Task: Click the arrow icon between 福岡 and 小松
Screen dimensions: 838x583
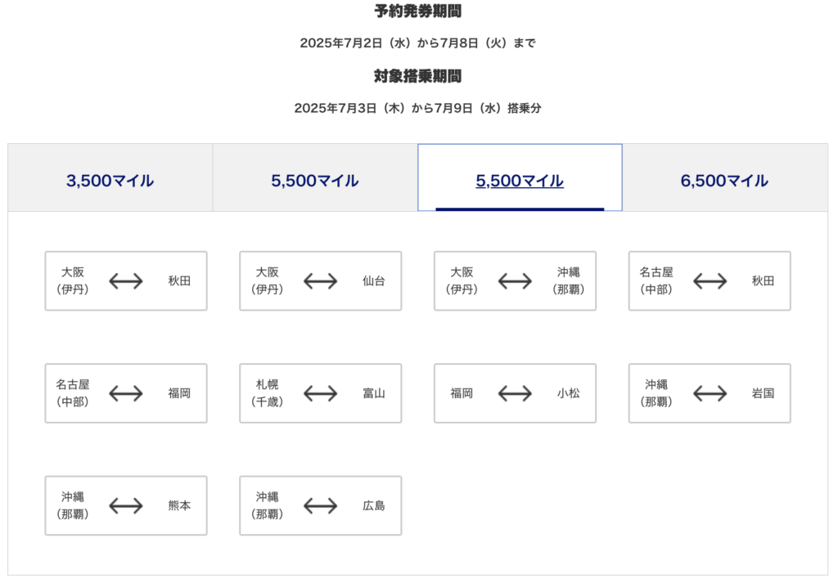Action: click(x=515, y=393)
